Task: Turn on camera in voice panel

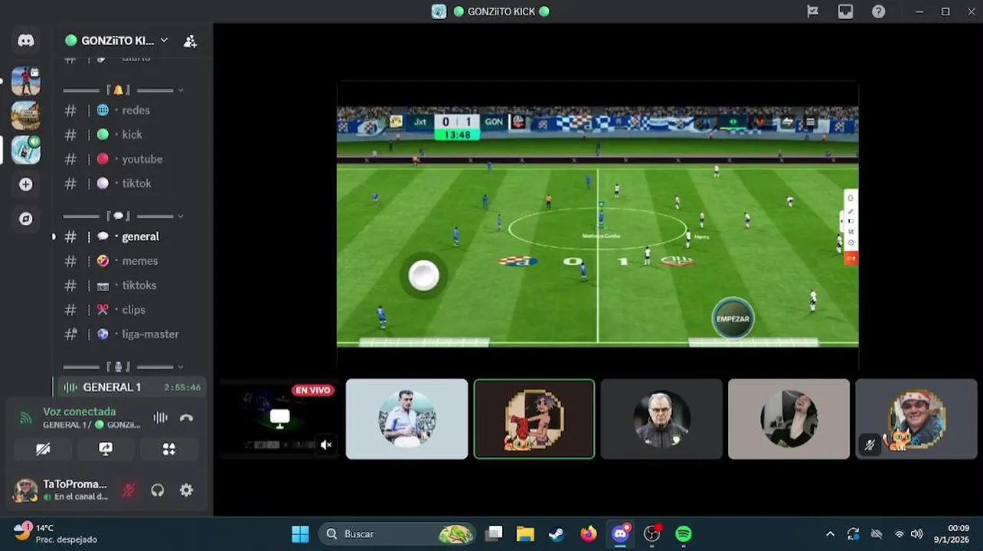Action: pyautogui.click(x=43, y=449)
